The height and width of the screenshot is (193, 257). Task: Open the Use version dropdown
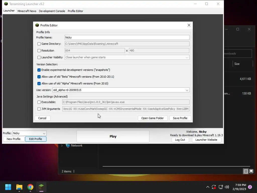(x=121, y=90)
